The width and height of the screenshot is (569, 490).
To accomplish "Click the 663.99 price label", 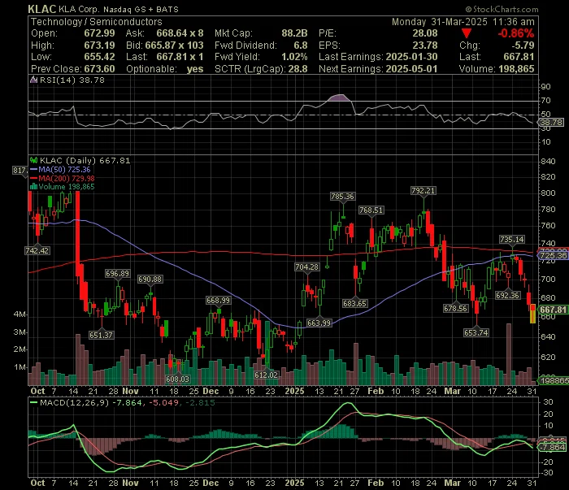I will [x=319, y=323].
